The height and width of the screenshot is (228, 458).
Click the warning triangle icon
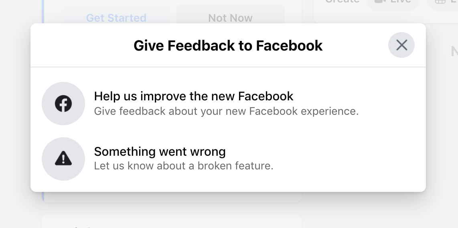click(63, 159)
